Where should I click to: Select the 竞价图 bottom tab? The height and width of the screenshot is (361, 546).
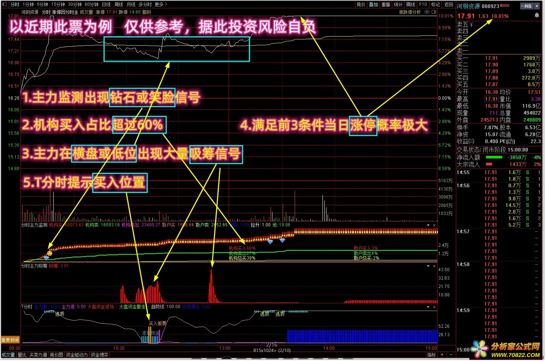56,355
